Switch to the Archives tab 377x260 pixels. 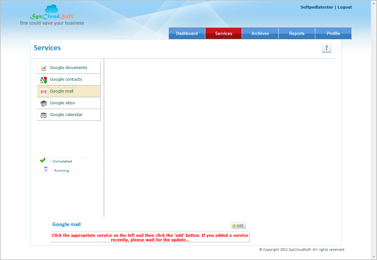(x=260, y=33)
